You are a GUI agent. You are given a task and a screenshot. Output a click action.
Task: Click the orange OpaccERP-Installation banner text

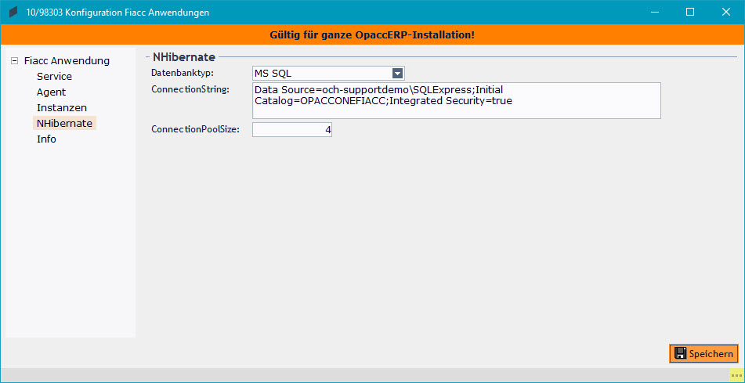point(372,34)
